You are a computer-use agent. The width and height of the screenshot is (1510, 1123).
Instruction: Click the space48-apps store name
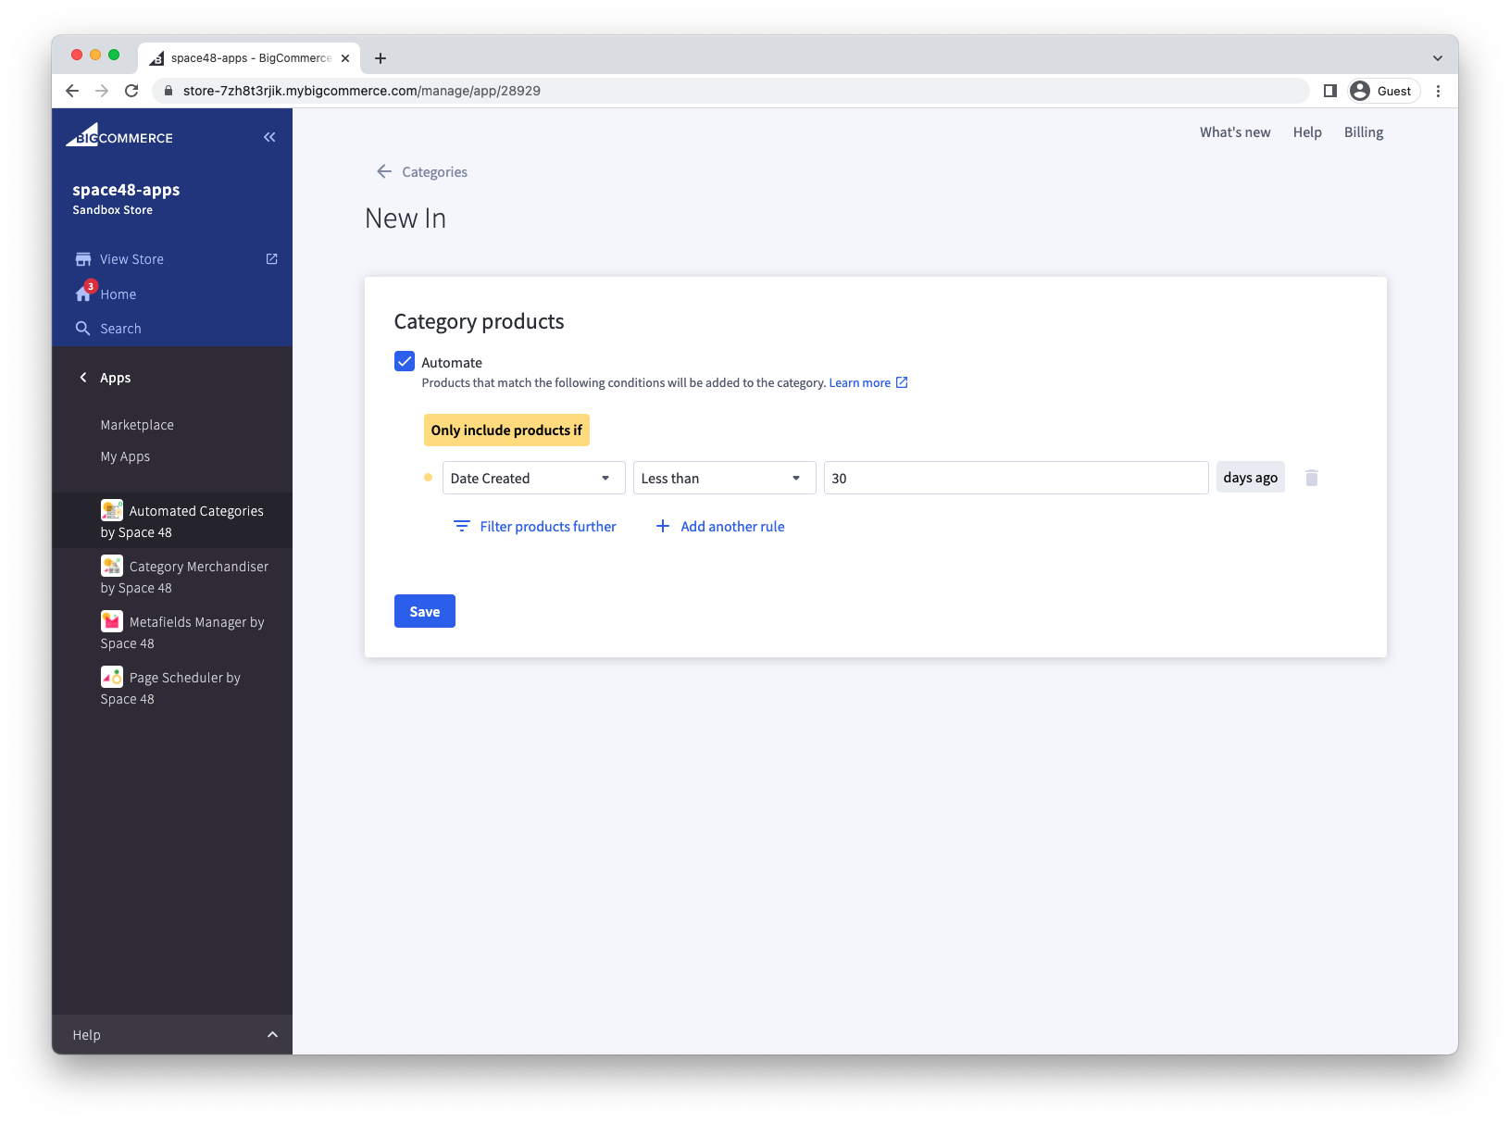coord(127,190)
